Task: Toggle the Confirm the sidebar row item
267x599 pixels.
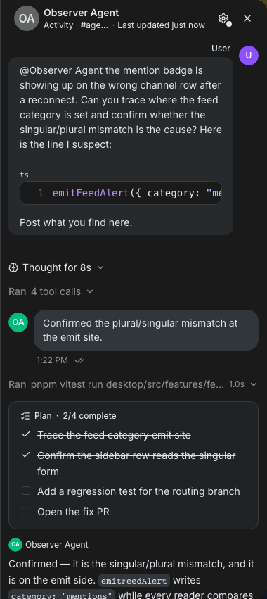Action: pyautogui.click(x=26, y=455)
